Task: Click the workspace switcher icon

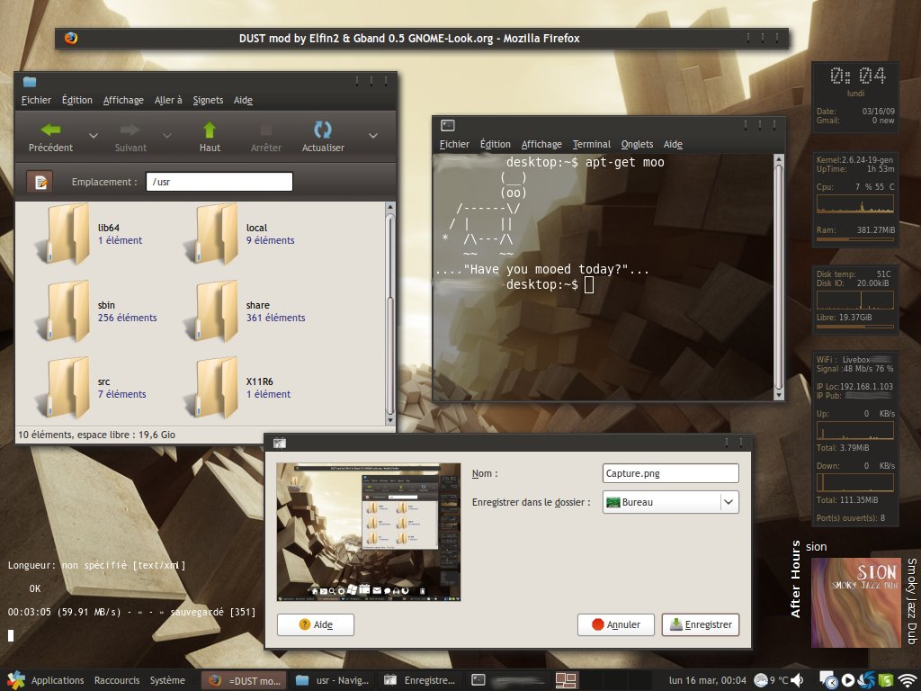Action: pos(567,680)
